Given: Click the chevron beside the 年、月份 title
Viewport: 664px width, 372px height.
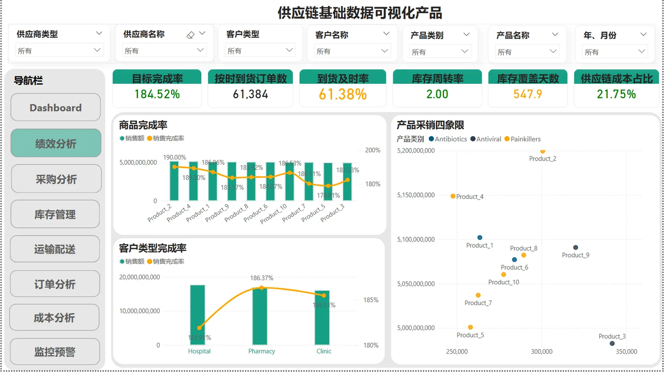Looking at the screenshot, I should coord(643,34).
